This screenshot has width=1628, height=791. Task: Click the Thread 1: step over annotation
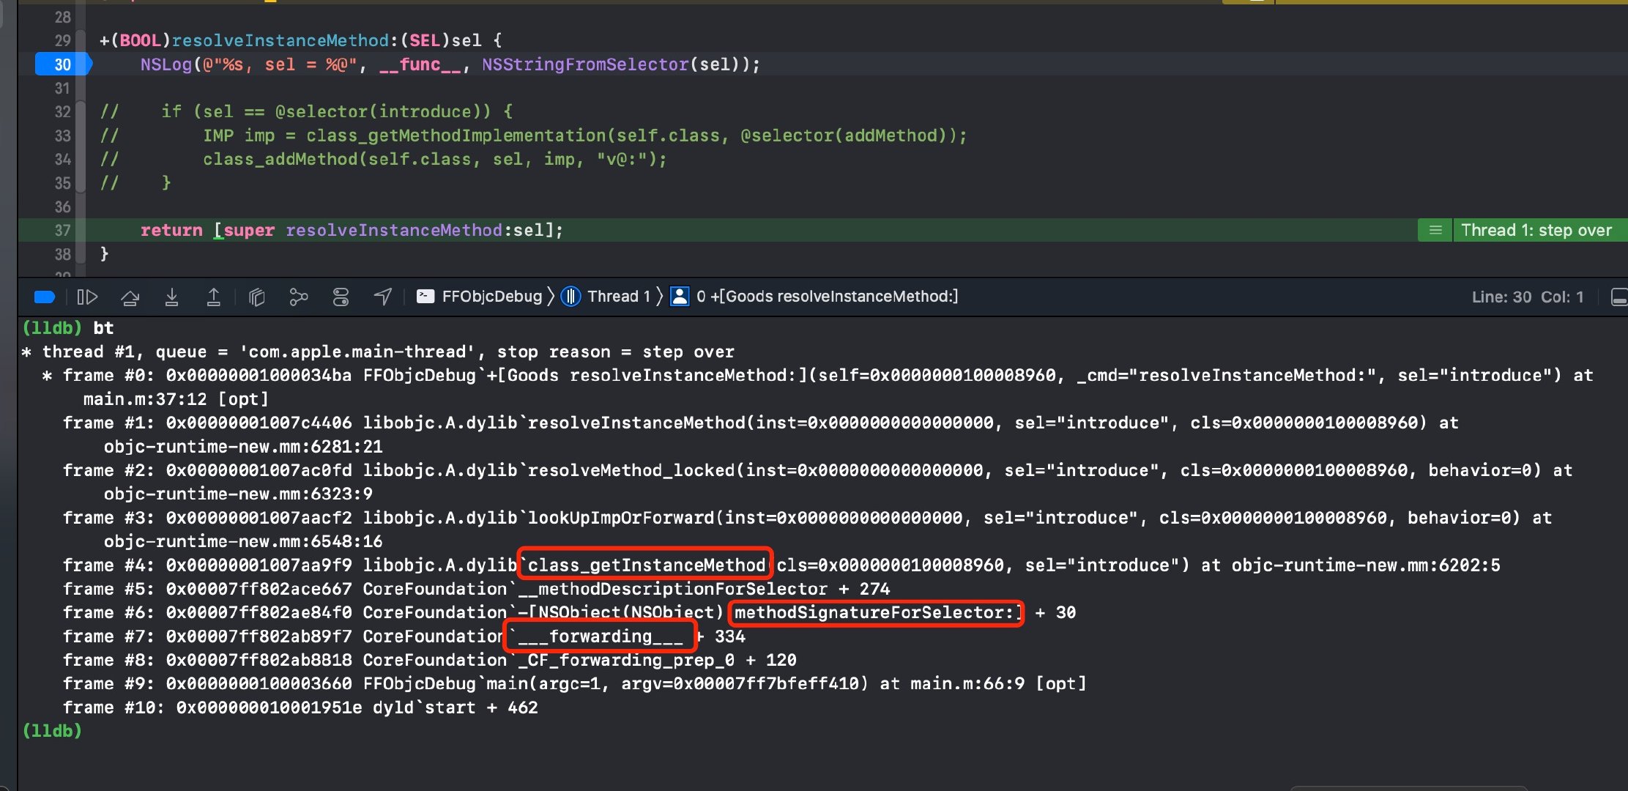point(1536,230)
